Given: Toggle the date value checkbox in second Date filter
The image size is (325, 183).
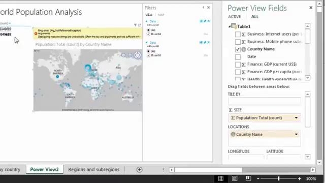Looking at the screenshot, I should (x=148, y=55).
